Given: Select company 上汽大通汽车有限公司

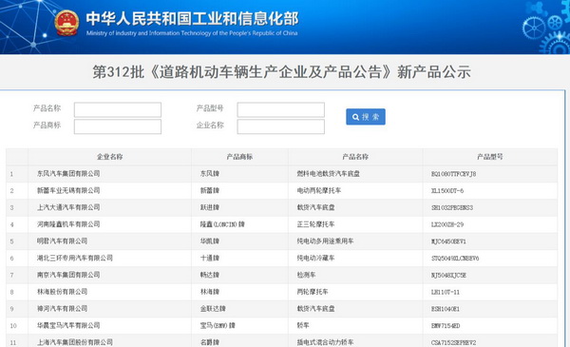Looking at the screenshot, I should click(68, 207).
